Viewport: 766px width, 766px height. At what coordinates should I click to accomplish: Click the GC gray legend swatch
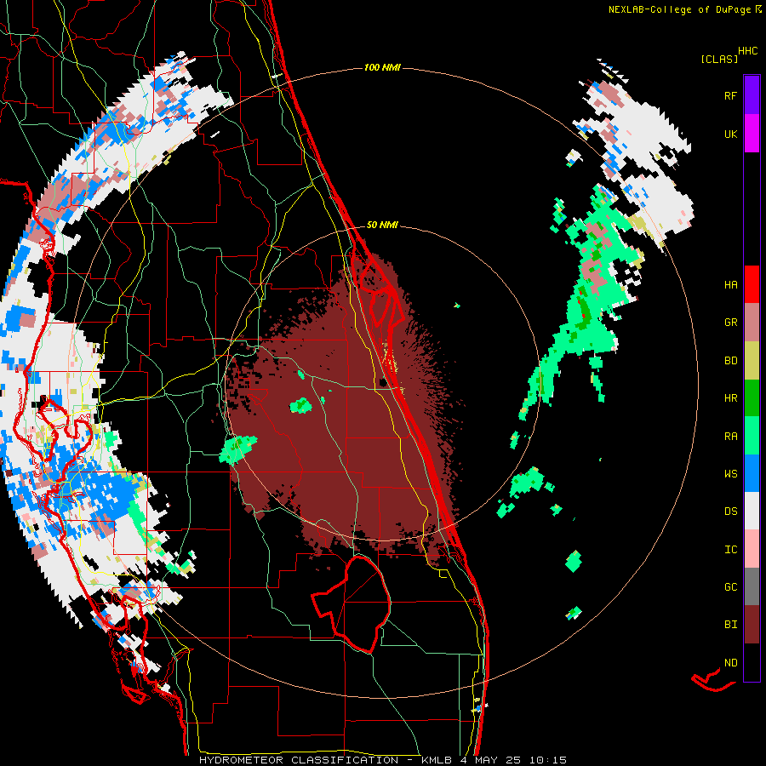pyautogui.click(x=752, y=586)
